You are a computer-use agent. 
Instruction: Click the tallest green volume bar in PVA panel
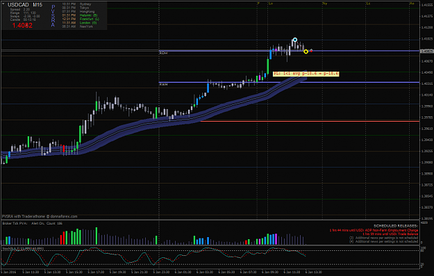pyautogui.click(x=97, y=236)
